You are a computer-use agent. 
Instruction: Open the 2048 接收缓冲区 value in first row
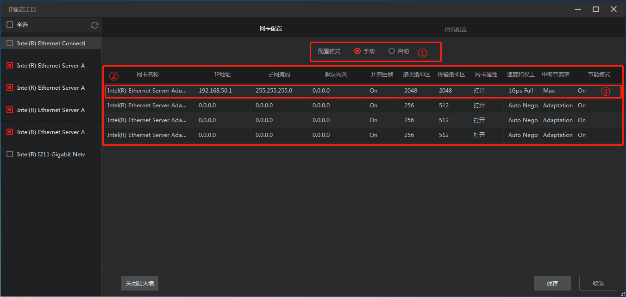click(x=410, y=91)
